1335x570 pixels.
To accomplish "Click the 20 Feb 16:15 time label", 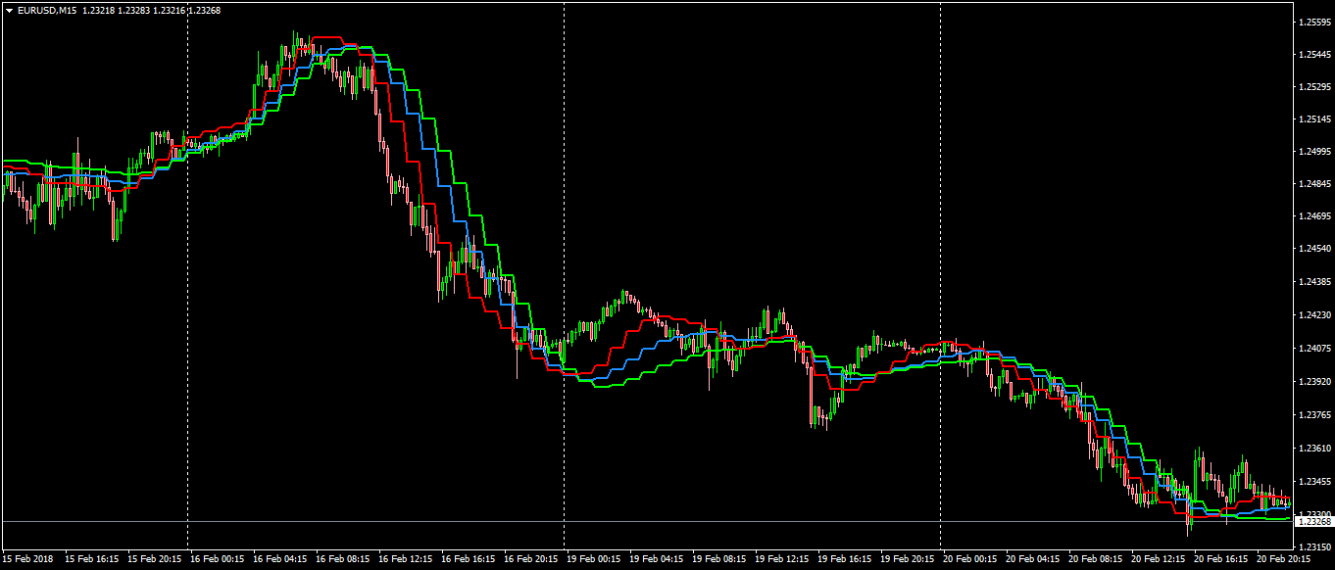I will [x=1221, y=559].
